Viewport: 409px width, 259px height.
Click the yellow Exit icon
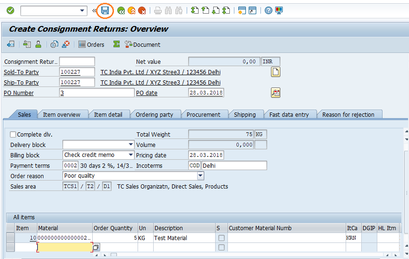point(131,11)
